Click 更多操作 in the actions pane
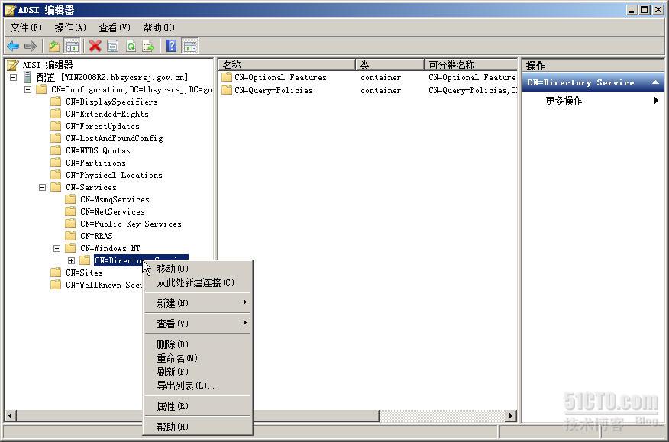The width and height of the screenshot is (669, 442). (564, 101)
